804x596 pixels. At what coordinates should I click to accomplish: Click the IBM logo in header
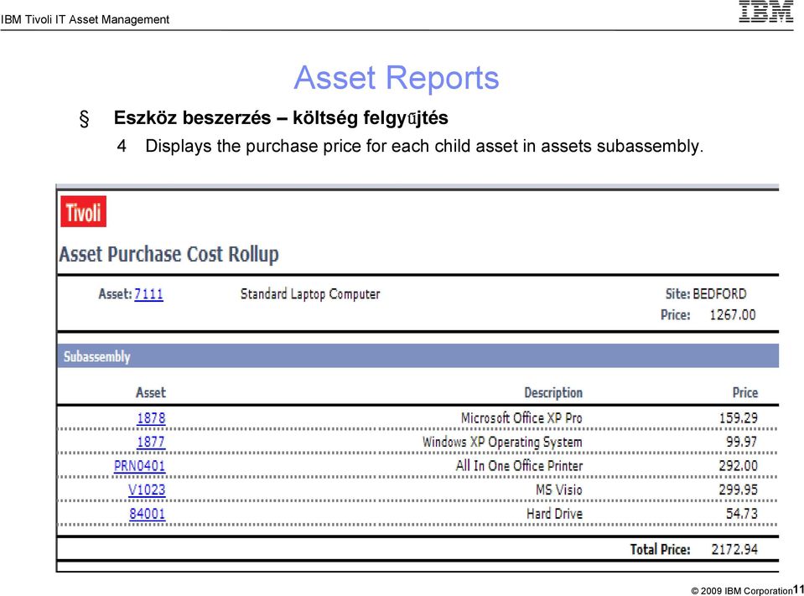pos(766,11)
